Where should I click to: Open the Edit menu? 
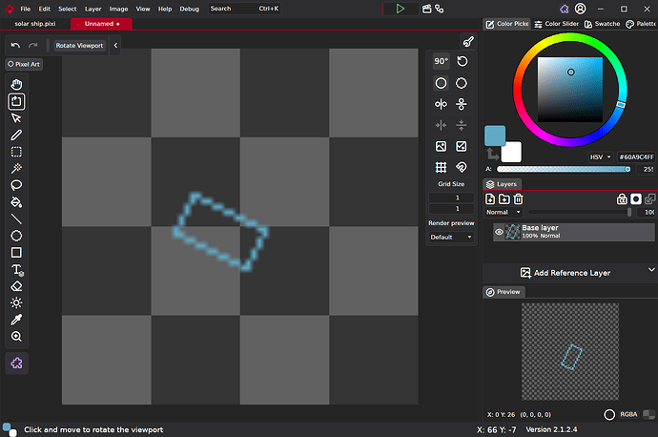[45, 9]
